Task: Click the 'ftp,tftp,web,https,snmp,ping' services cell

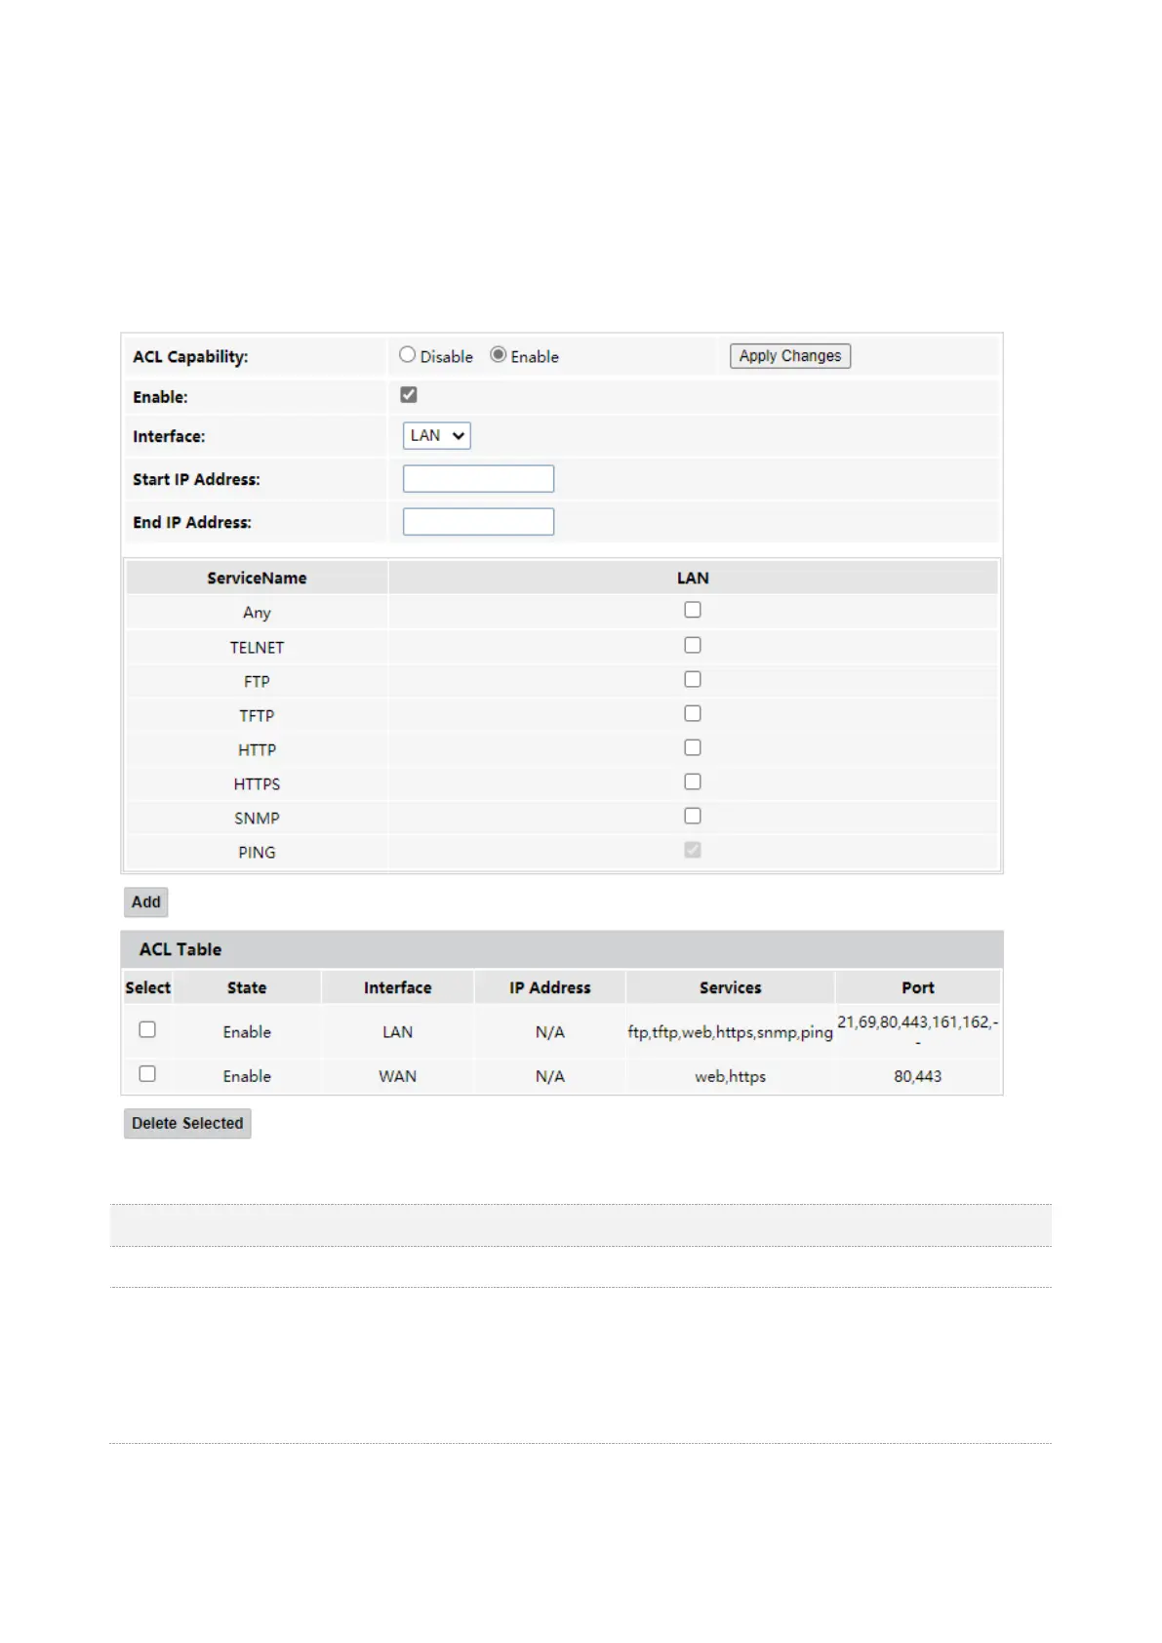Action: [731, 1032]
